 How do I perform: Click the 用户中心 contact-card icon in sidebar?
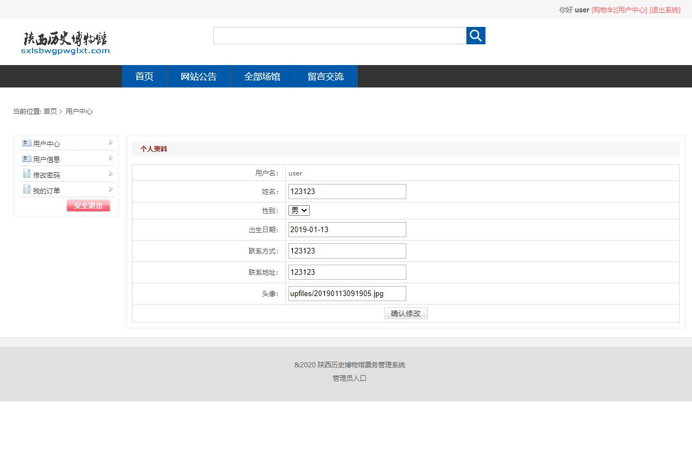[x=26, y=143]
